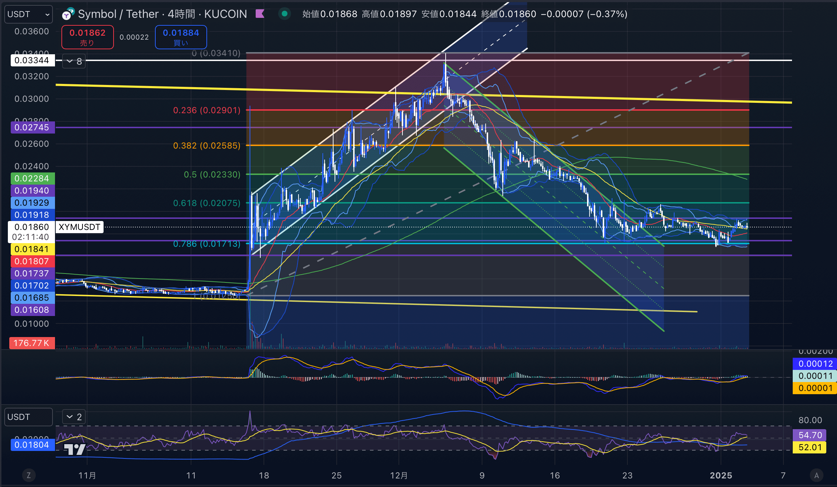
Task: Click the MACD 0.00012 value label
Action: (x=815, y=364)
